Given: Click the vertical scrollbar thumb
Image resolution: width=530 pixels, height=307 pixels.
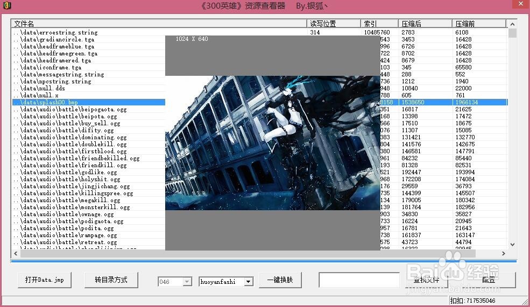Looking at the screenshot, I should tap(512, 33).
